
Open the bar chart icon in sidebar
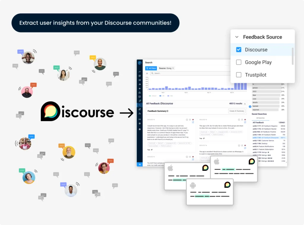(x=140, y=84)
